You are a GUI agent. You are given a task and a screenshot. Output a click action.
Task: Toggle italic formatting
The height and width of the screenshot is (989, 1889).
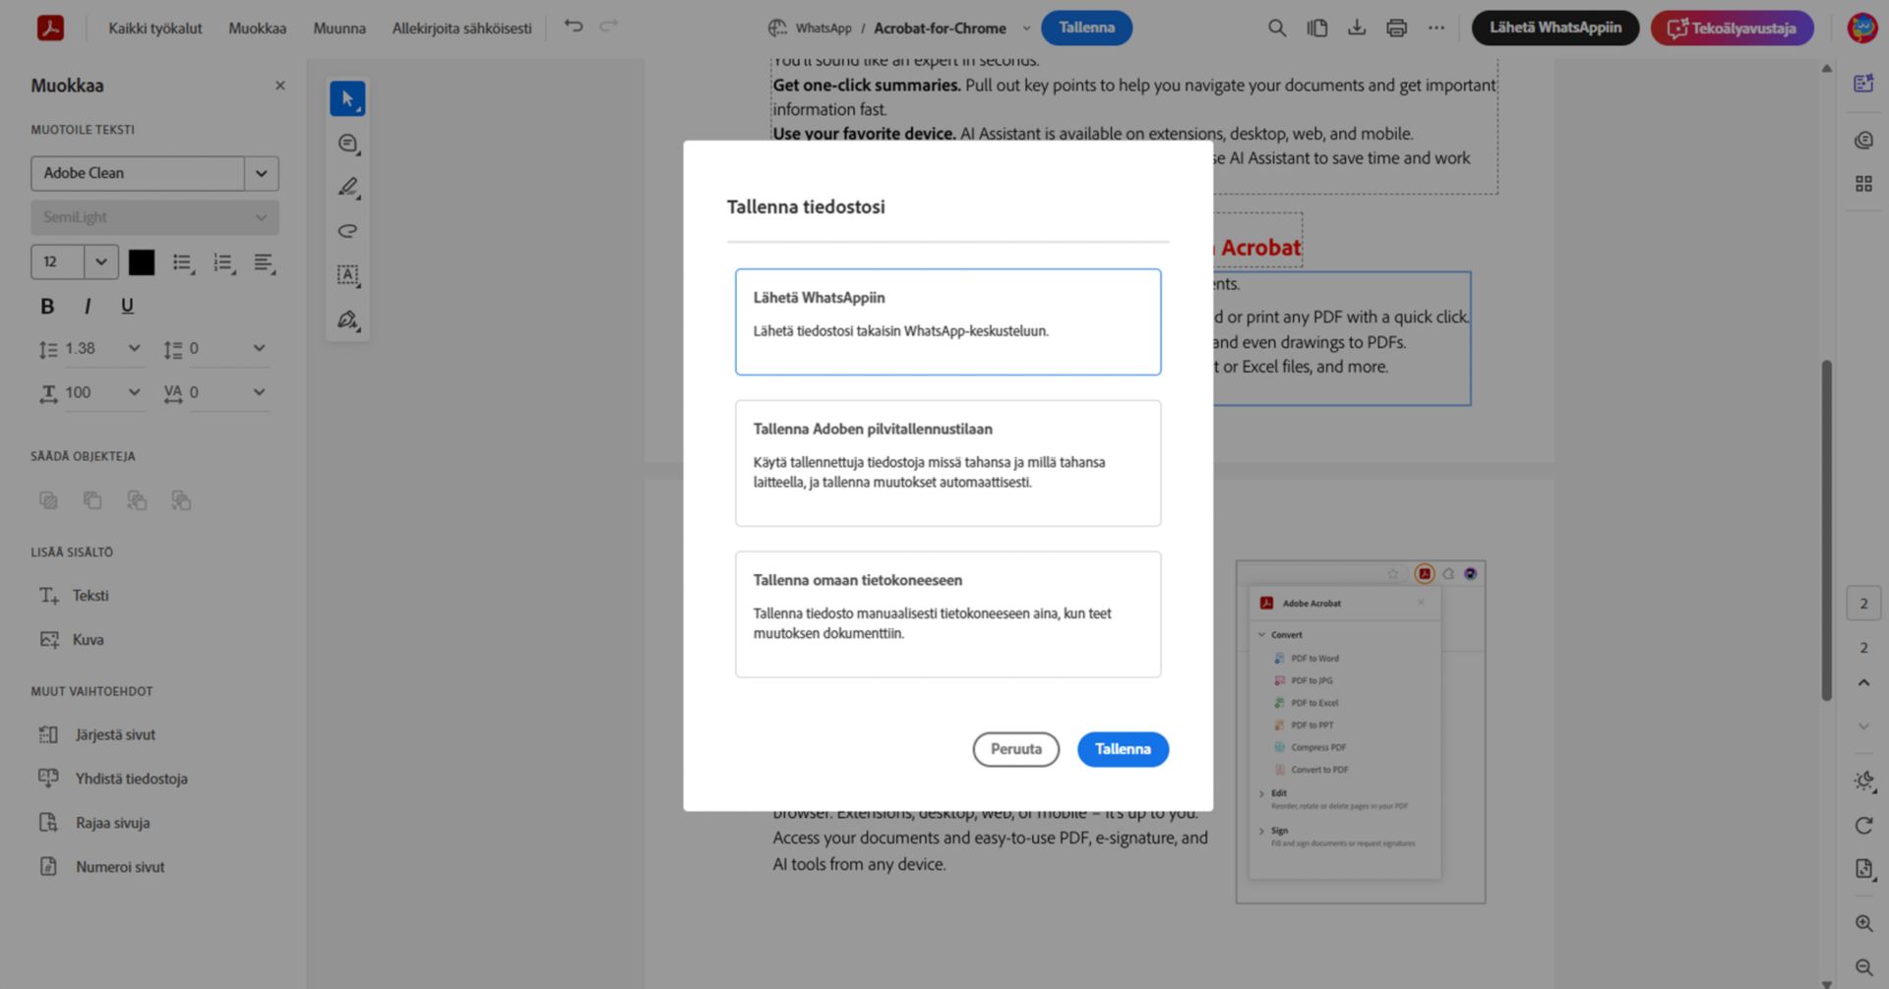point(88,306)
